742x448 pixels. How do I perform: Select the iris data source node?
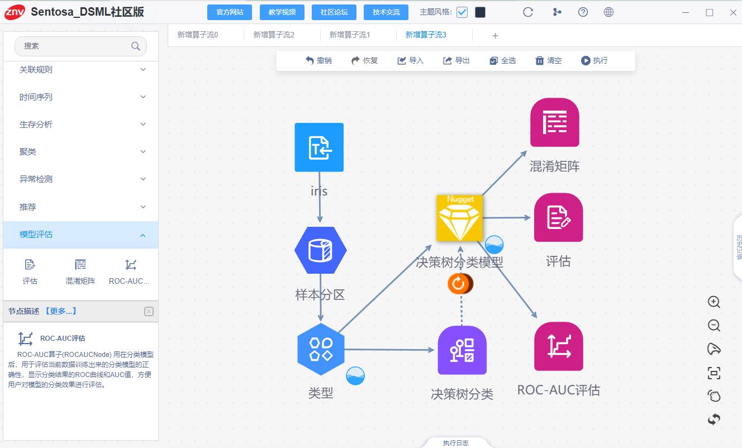point(319,147)
